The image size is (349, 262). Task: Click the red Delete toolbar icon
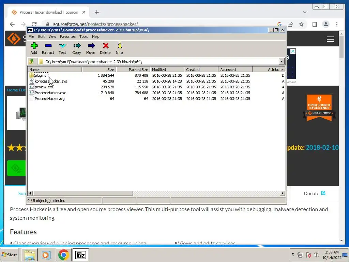click(105, 48)
